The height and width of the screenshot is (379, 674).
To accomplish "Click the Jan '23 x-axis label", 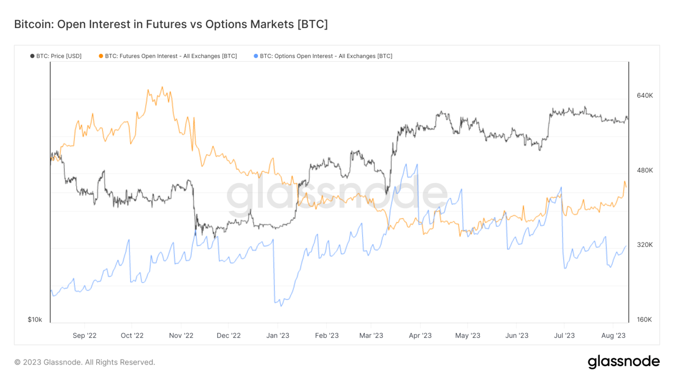I will 278,336.
